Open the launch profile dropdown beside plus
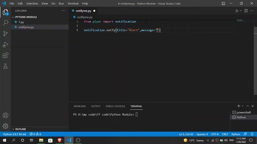The image size is (257, 144). 243,106
